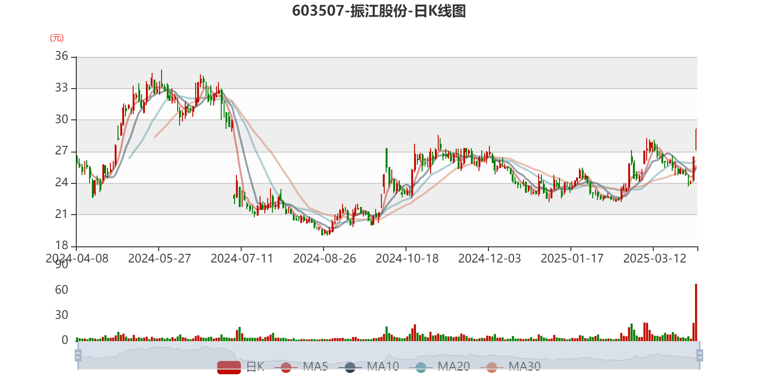The width and height of the screenshot is (758, 379).
Task: Click the 21 price axis label
Action: click(x=62, y=214)
